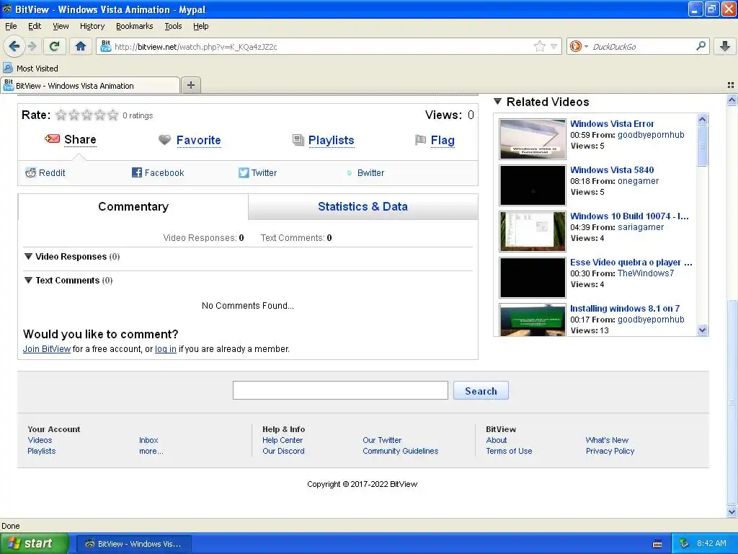Click the browser Back arrow button

pos(14,46)
